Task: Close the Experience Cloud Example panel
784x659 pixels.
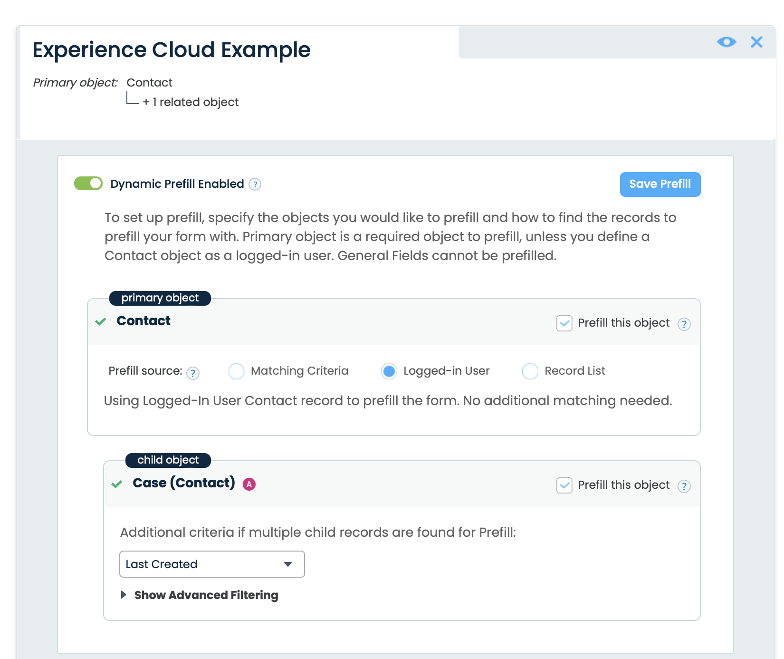Action: point(756,42)
